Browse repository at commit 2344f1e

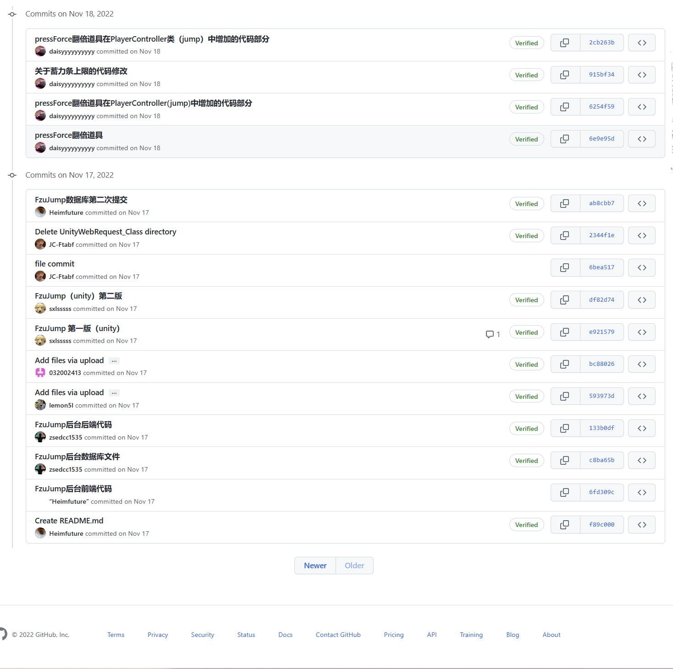(642, 235)
